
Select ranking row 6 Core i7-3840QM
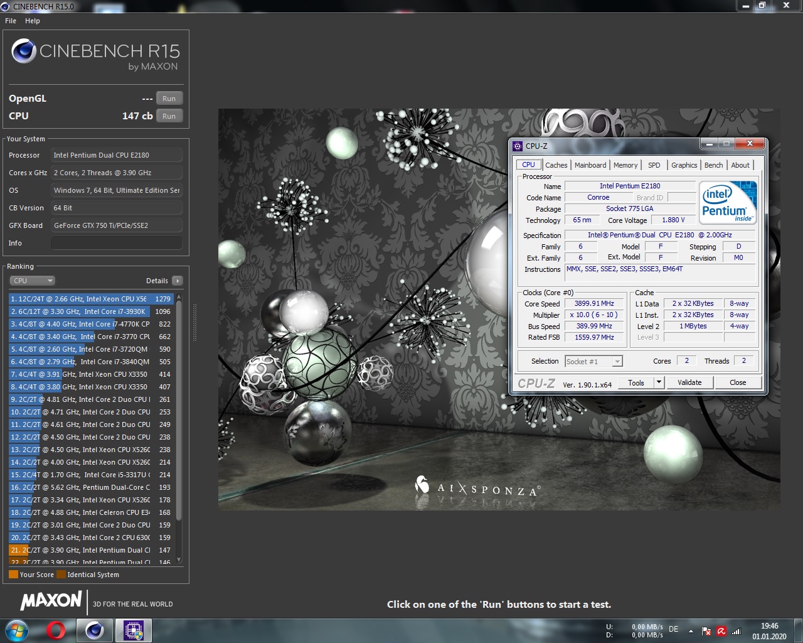[x=91, y=362]
